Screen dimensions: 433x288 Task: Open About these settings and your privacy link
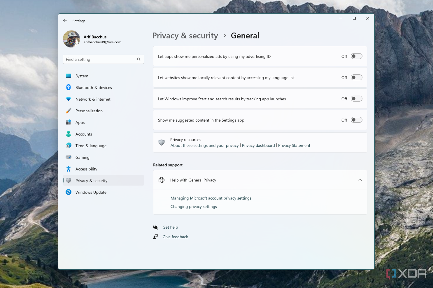(204, 145)
